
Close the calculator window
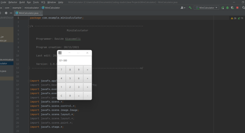click(x=87, y=53)
